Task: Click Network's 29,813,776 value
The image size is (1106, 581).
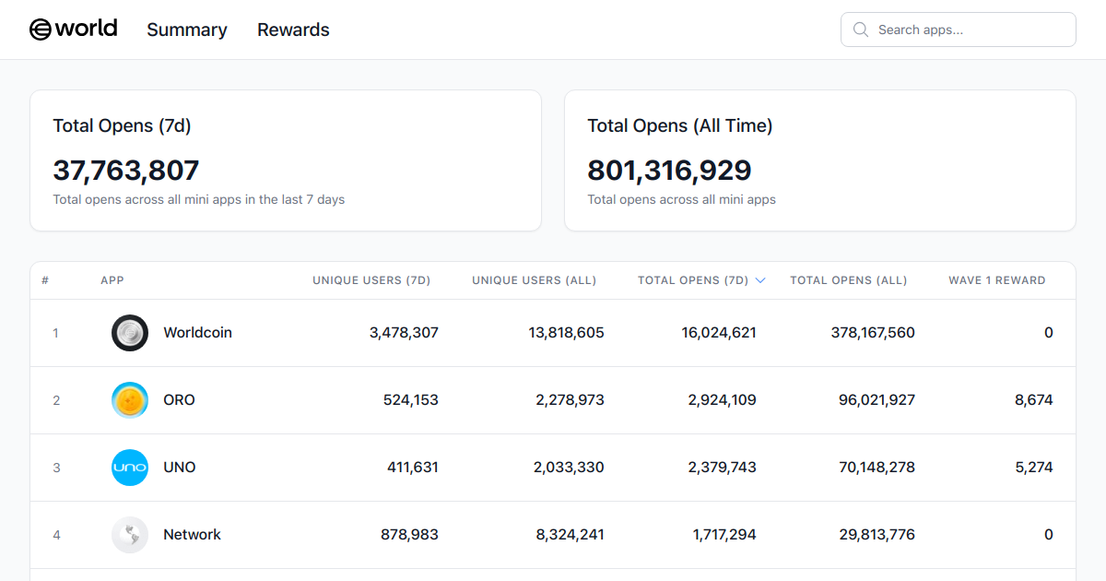Action: pos(877,535)
